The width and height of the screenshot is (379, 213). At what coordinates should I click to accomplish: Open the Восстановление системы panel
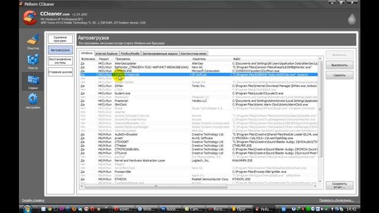click(60, 61)
